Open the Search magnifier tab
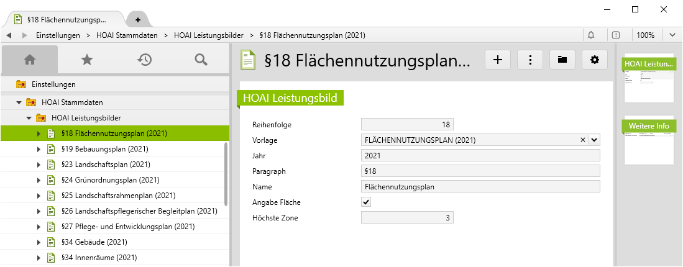This screenshot has width=683, height=267. click(200, 60)
